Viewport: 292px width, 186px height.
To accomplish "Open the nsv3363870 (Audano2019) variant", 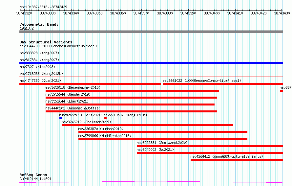I will pyautogui.click(x=101, y=129).
